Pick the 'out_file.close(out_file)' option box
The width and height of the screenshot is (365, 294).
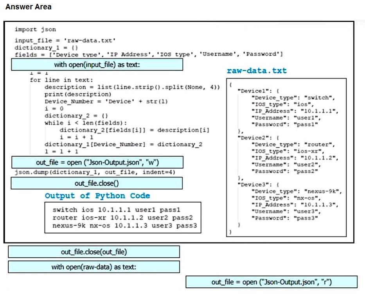94,252
